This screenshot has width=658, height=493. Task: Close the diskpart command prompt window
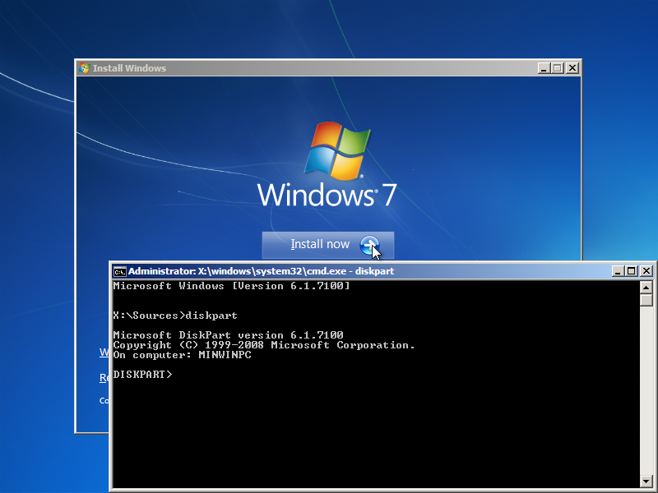tap(646, 271)
